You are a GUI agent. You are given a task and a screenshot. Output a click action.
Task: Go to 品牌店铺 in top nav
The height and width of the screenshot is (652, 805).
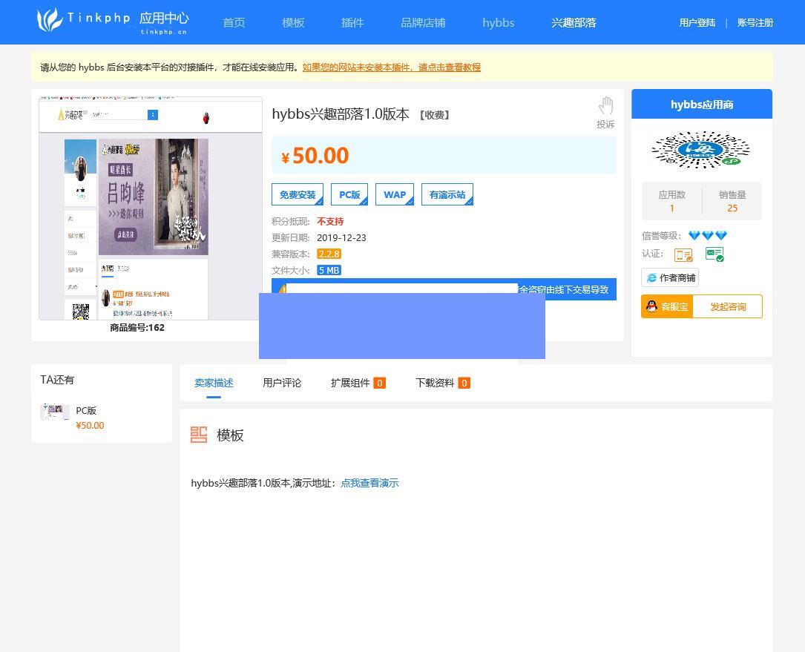click(423, 22)
